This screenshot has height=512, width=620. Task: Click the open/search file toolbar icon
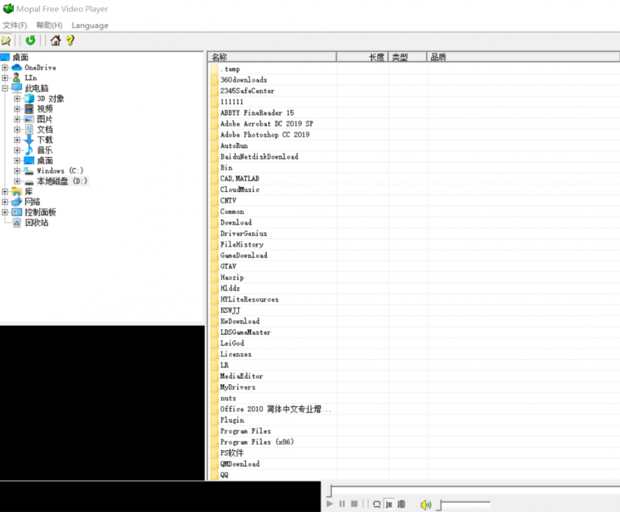point(6,41)
